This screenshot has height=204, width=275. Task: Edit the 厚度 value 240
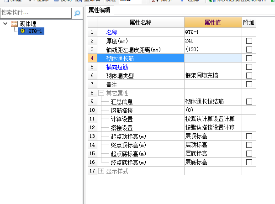click(x=213, y=41)
